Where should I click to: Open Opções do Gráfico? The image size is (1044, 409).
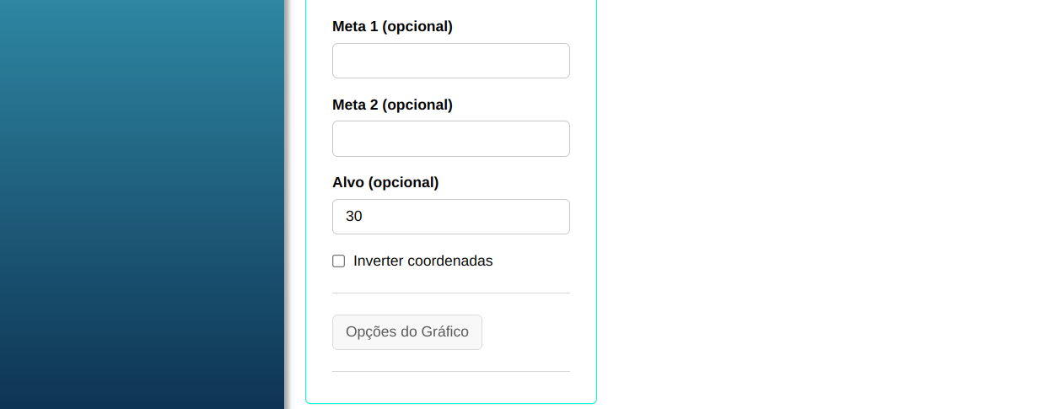(x=407, y=332)
